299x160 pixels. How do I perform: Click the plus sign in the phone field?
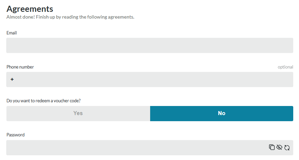point(12,79)
